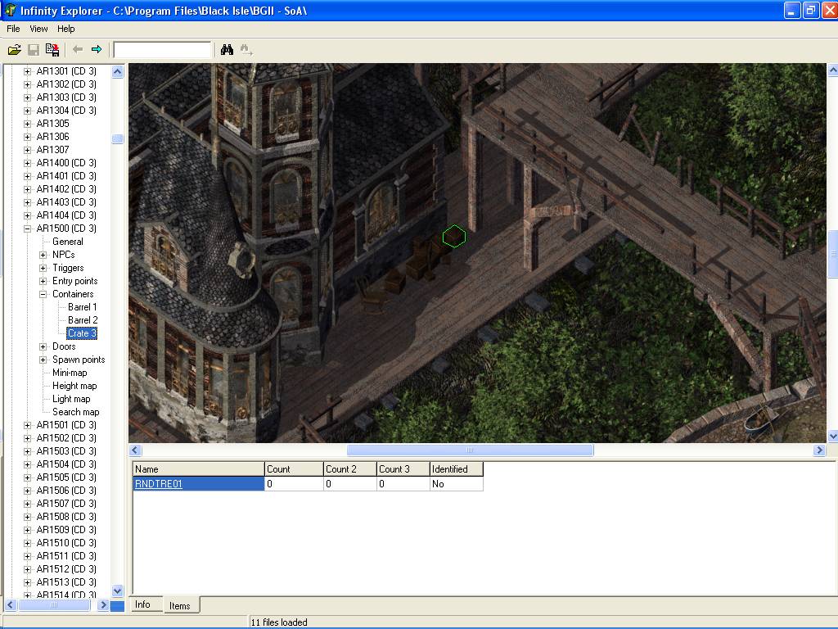Open the RNDTRE01 item link
Screen dimensions: 838x629
[159, 483]
